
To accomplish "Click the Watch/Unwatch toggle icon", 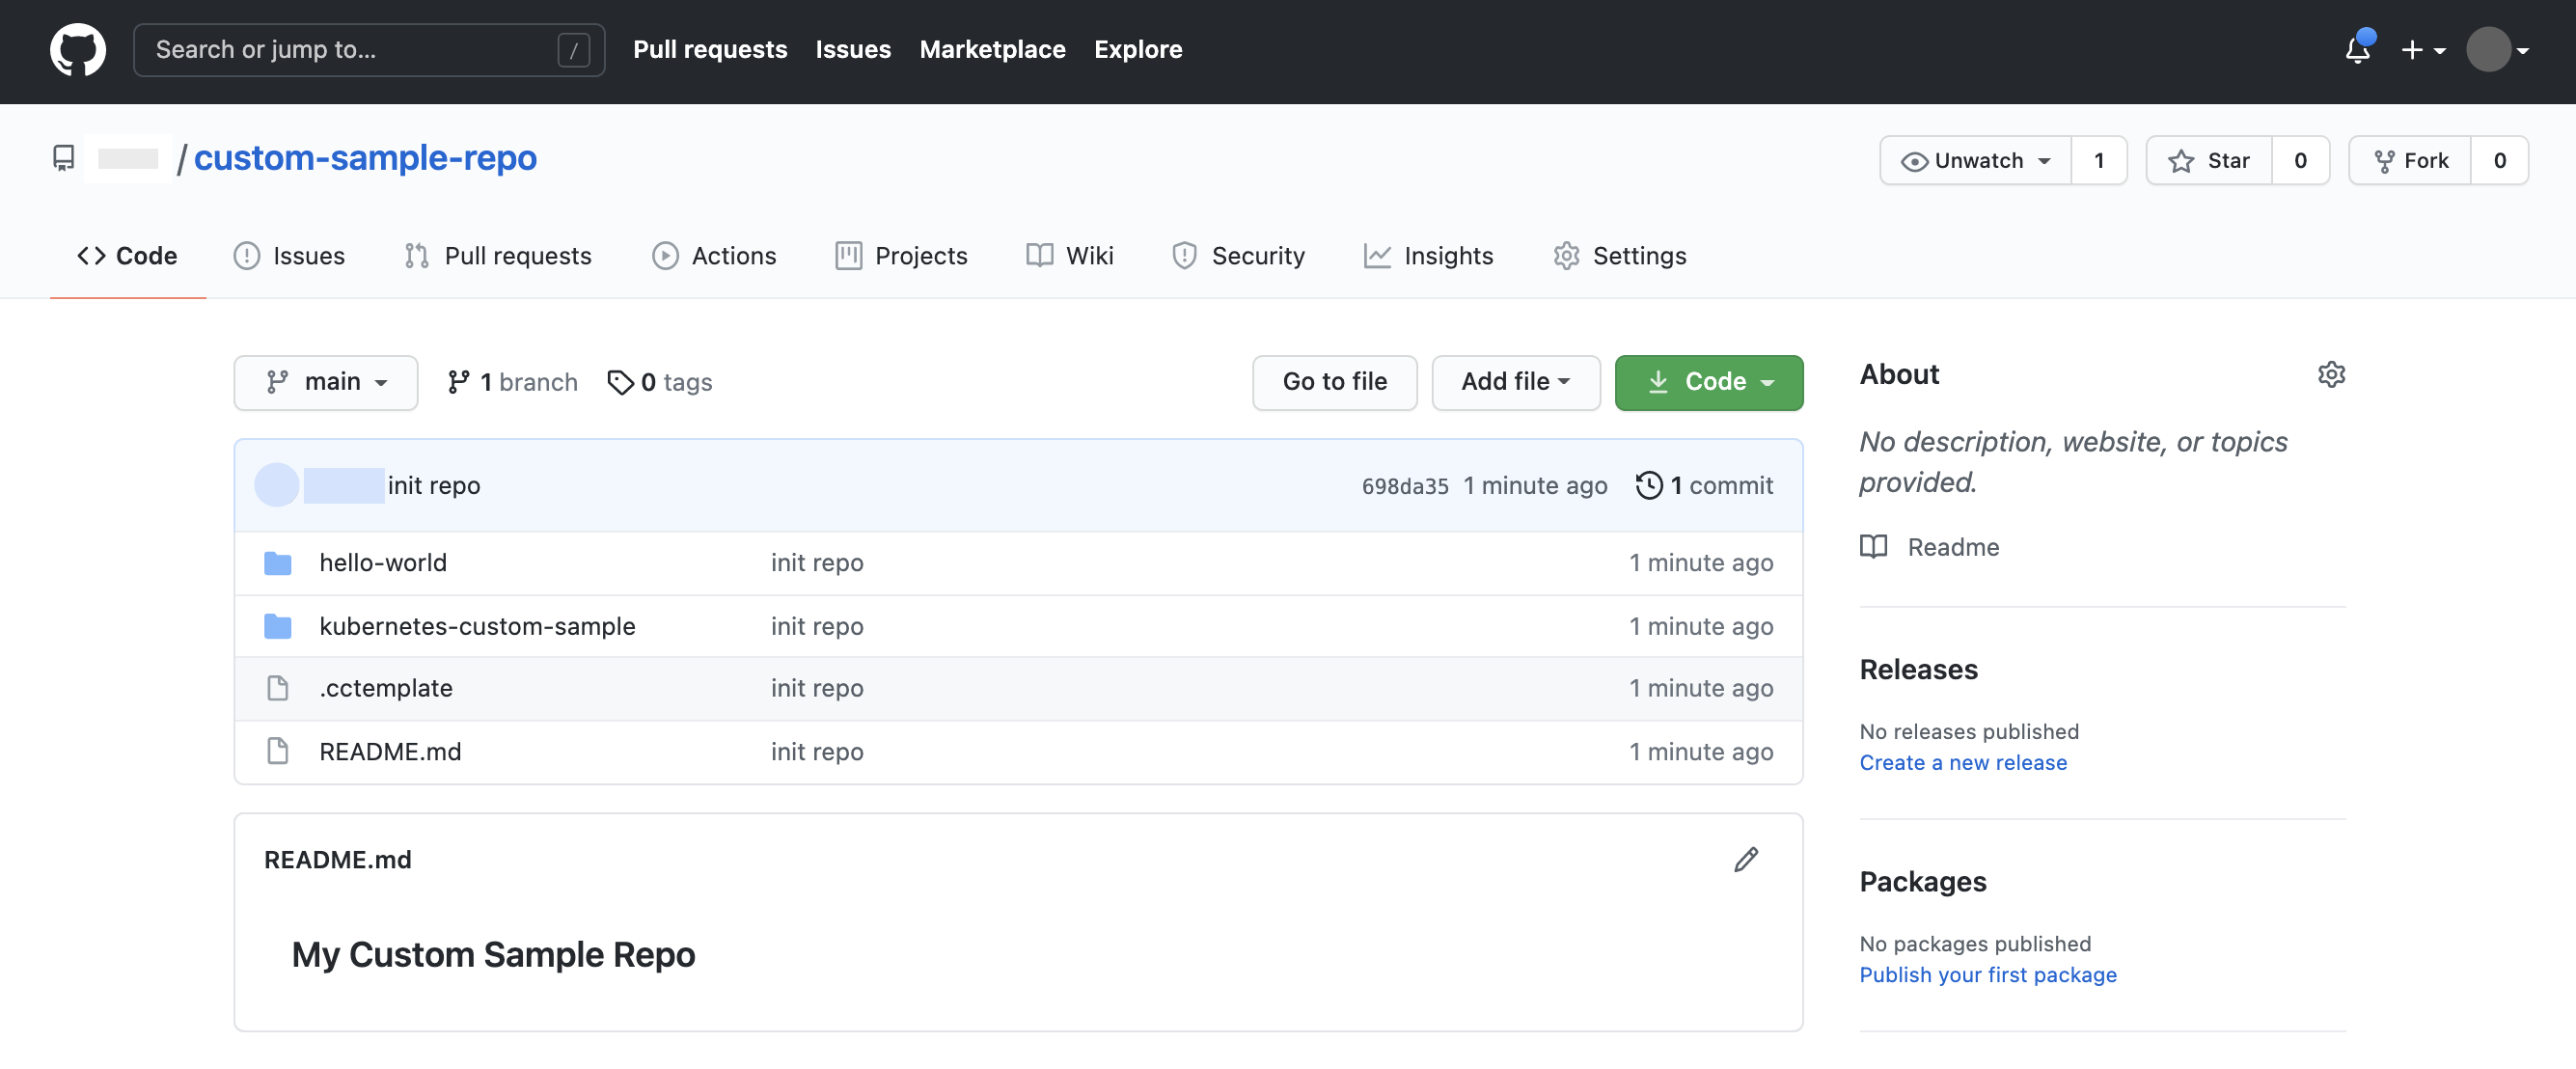I will (x=1910, y=159).
